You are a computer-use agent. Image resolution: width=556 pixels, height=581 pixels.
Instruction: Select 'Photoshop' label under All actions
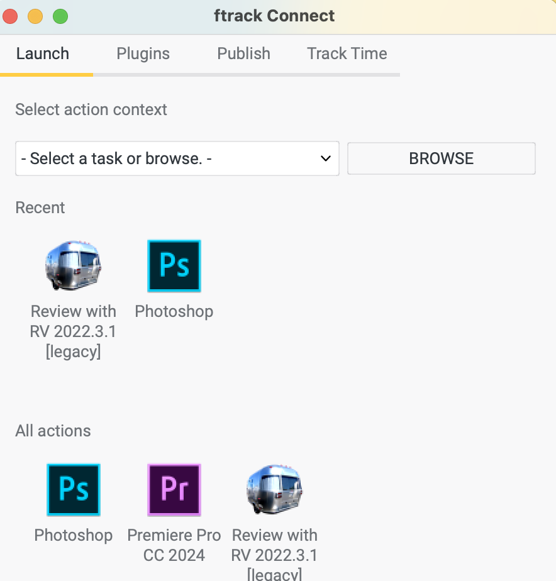tap(74, 535)
